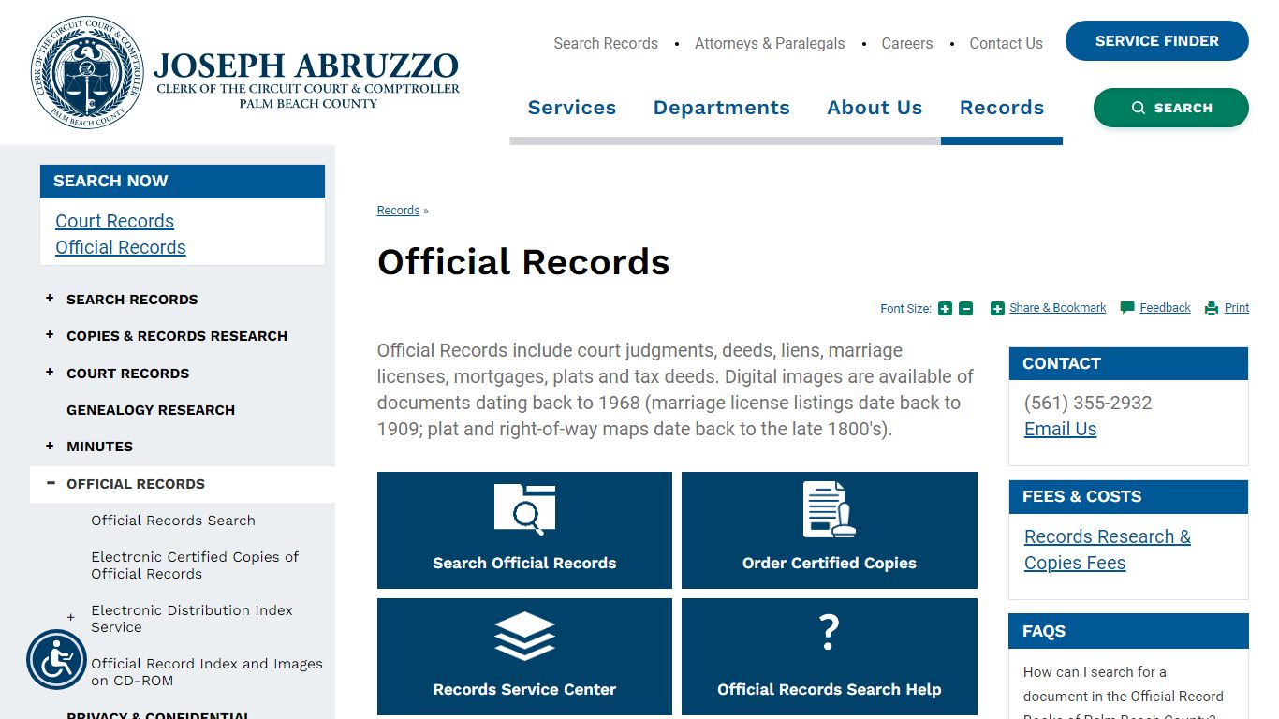Screen dimensions: 1279x719
Task: Open the Contact Us top link
Action: pos(1006,43)
